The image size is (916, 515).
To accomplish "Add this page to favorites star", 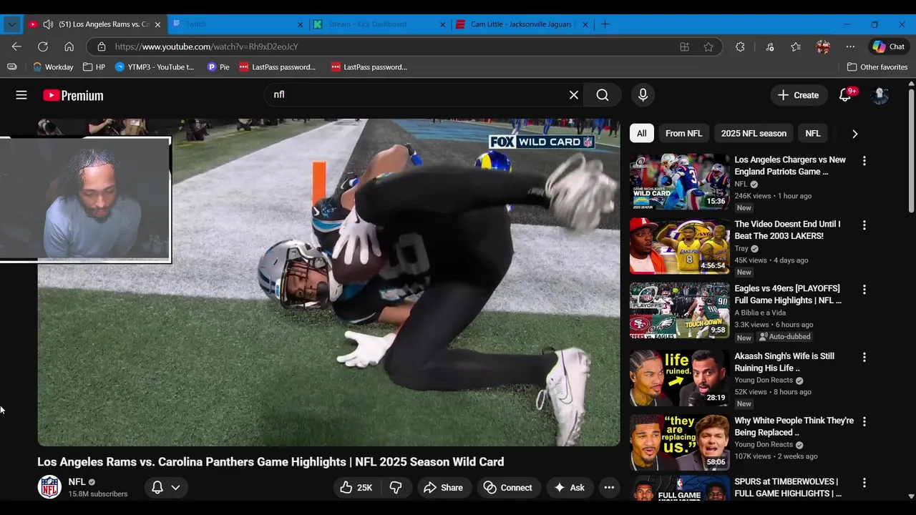I will point(708,46).
